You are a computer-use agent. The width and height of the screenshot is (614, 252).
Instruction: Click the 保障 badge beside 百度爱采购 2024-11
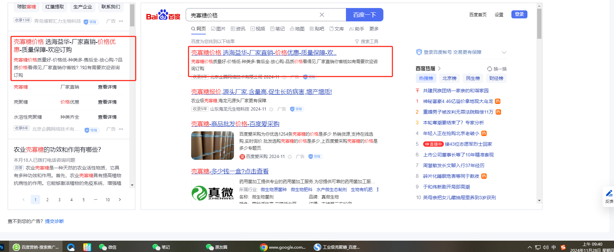tap(315, 156)
